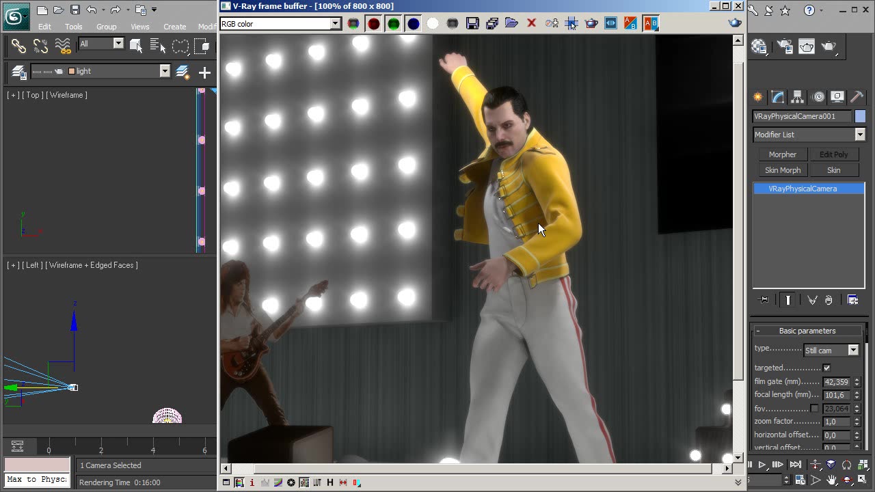Add the Skin modifier
Screen dimensions: 875x492
click(833, 170)
